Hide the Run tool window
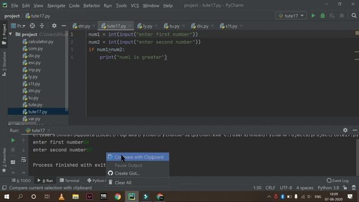The height and width of the screenshot is (202, 359). (355, 130)
